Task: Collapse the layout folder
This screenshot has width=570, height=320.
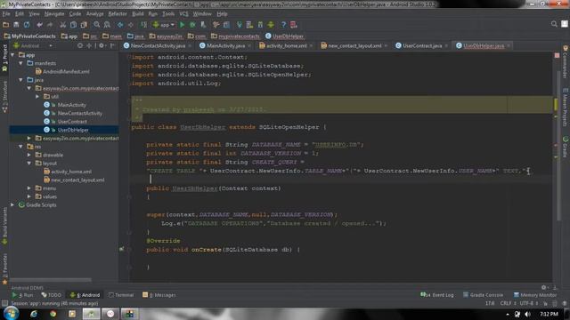Action: click(x=29, y=164)
